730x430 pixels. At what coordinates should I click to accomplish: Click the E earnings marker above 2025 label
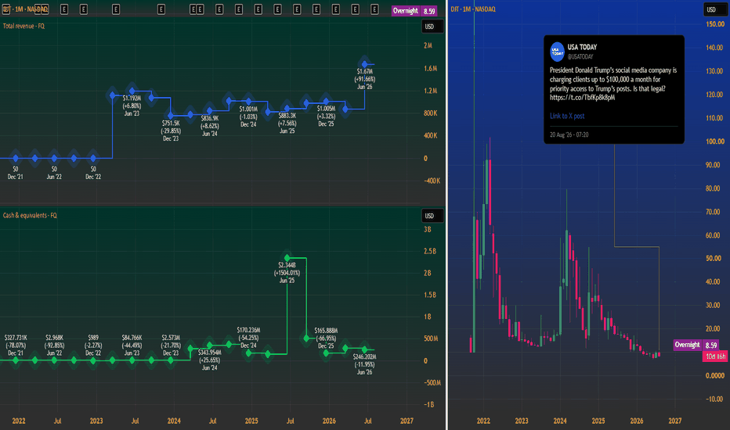[258, 9]
